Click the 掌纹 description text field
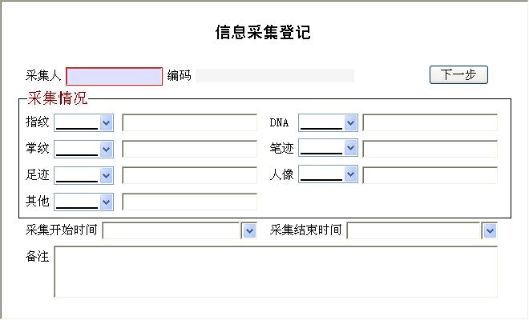529x320 pixels. 190,149
